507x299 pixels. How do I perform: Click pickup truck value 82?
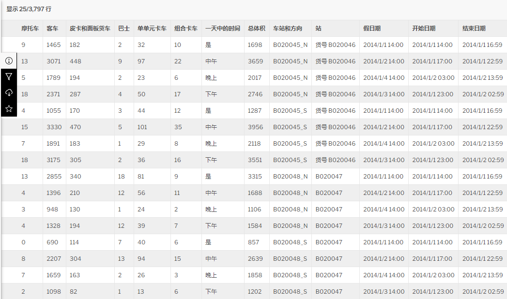click(74, 292)
